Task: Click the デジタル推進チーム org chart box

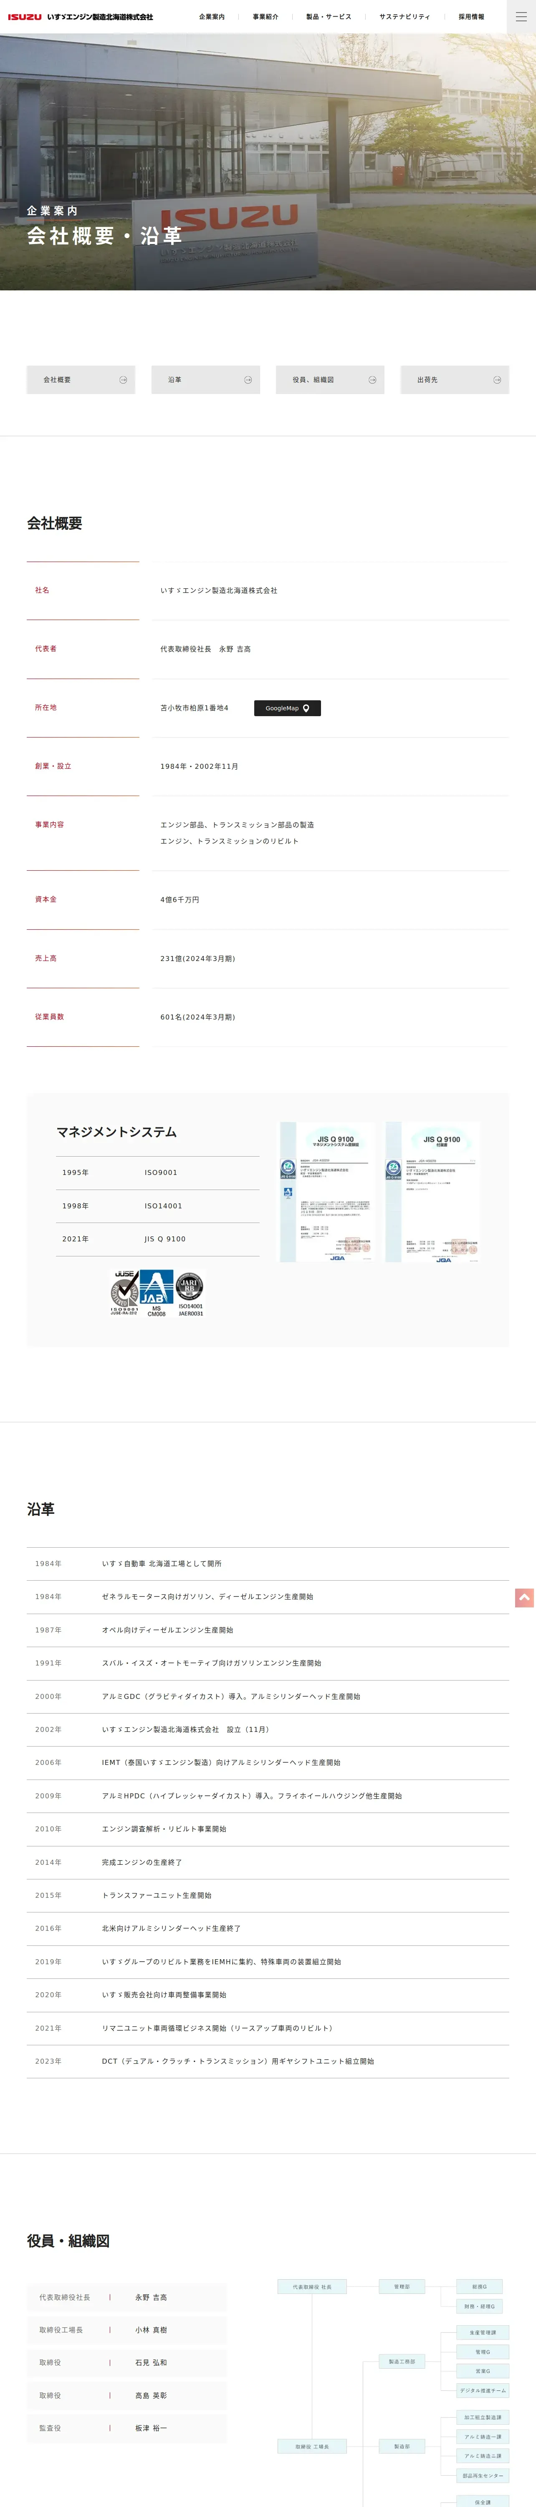Action: (483, 2390)
